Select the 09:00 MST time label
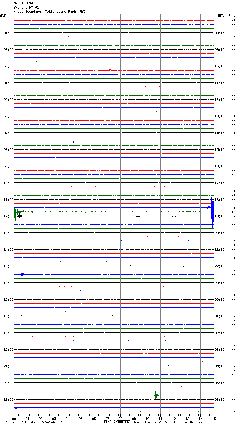The width and height of the screenshot is (236, 426). (9, 166)
